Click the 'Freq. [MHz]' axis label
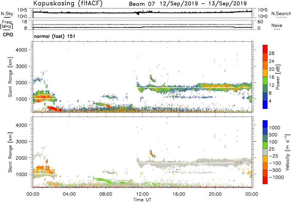This screenshot has height=202, width=291. [x=7, y=25]
